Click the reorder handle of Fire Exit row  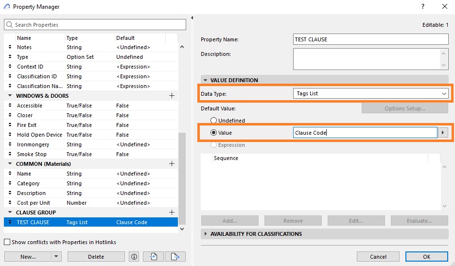[x=10, y=125]
